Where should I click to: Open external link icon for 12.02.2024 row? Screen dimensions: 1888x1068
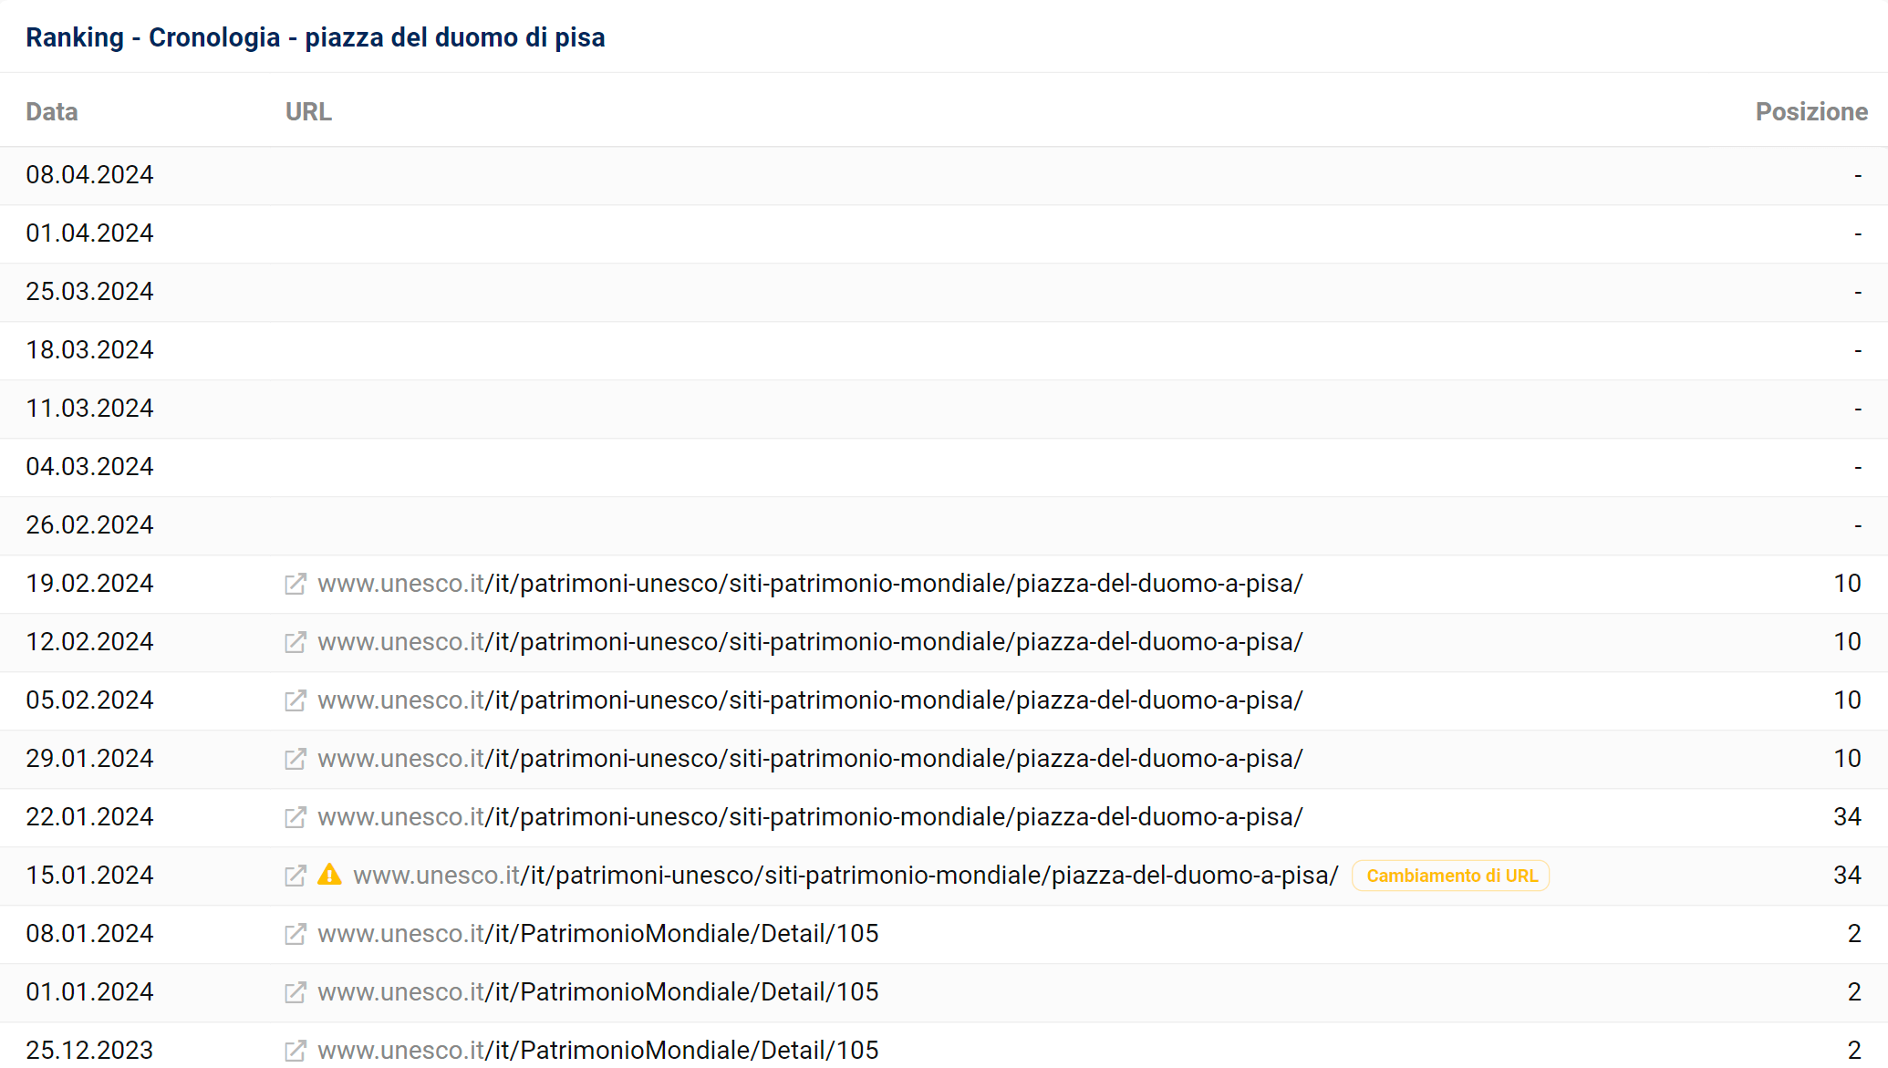295,643
